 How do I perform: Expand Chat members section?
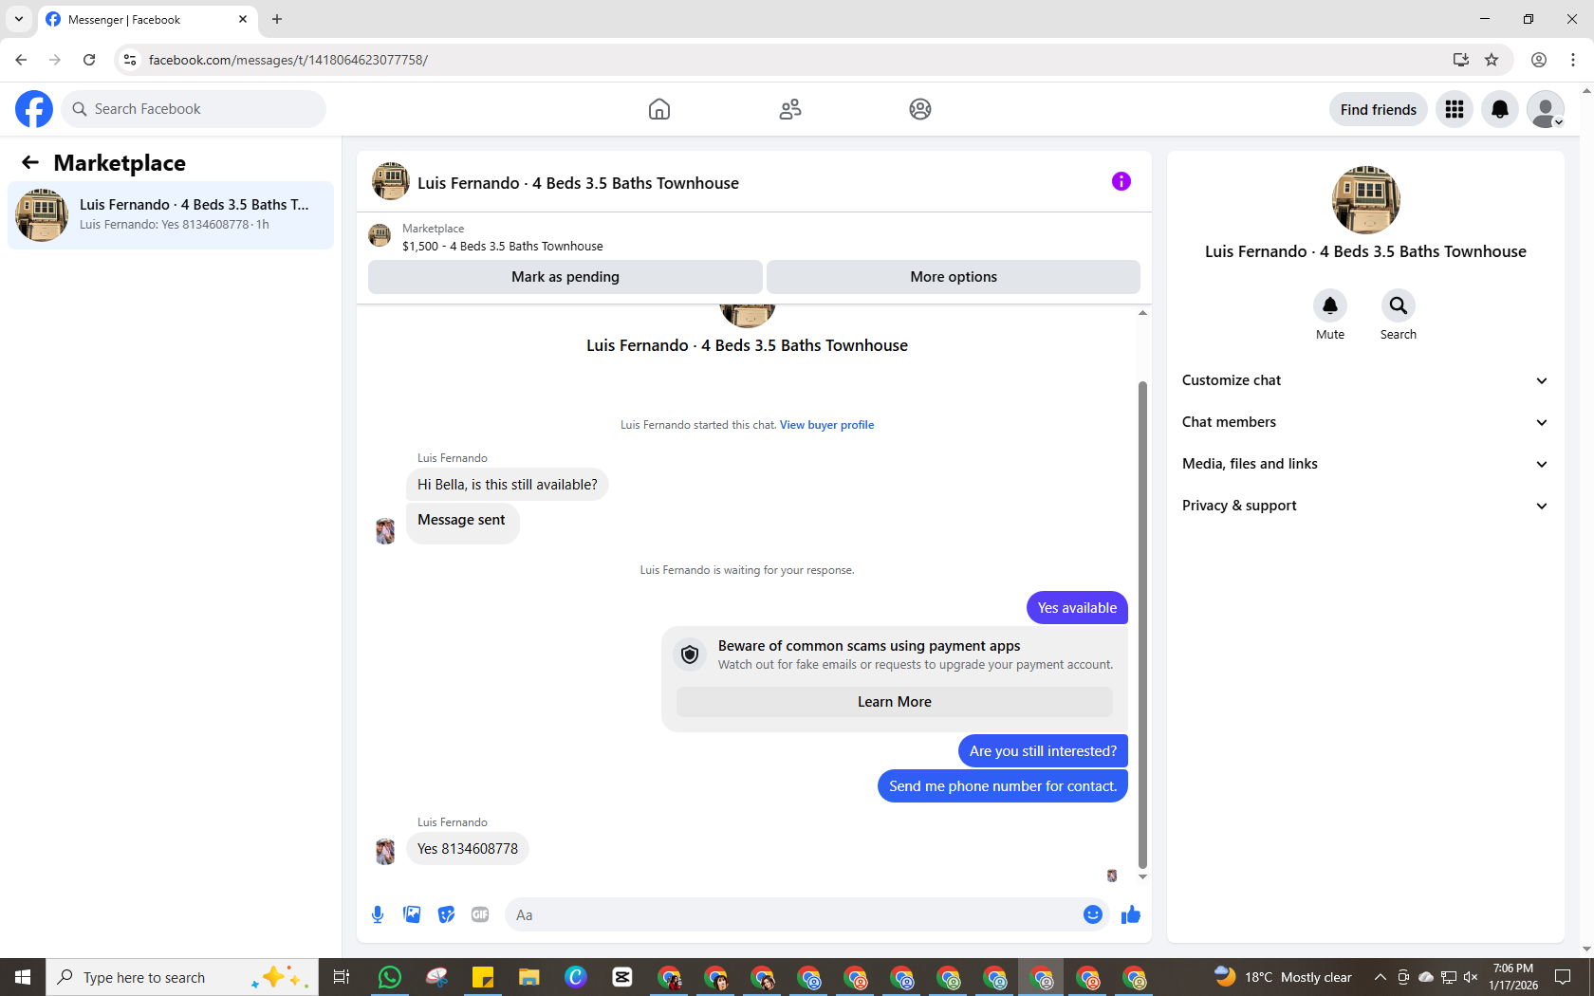1365,422
